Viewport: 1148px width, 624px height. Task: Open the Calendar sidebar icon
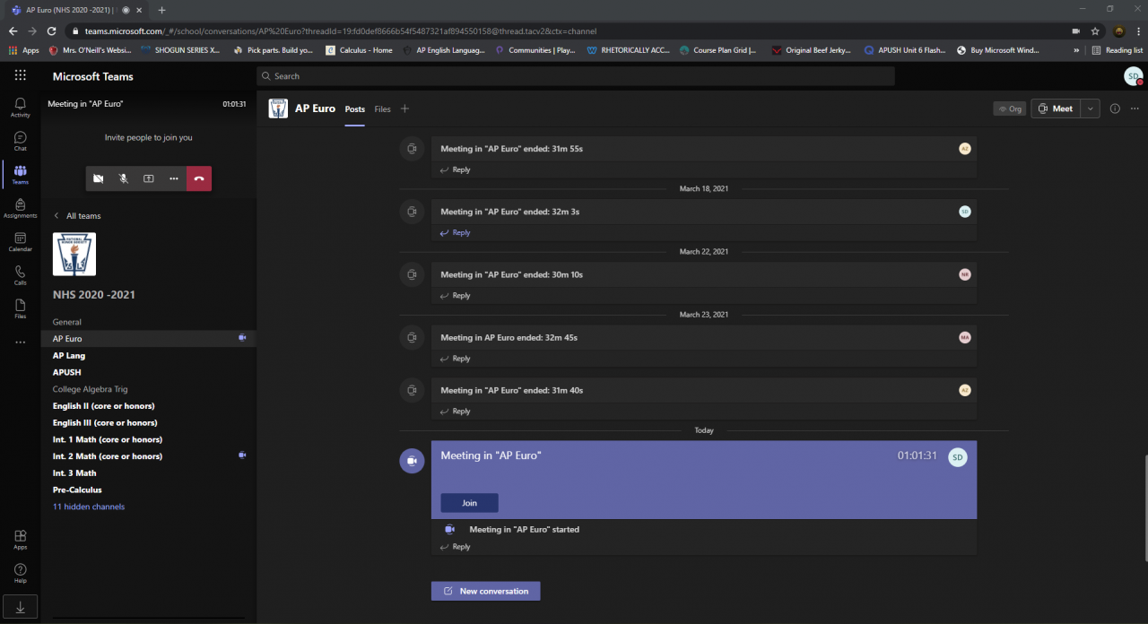tap(20, 241)
